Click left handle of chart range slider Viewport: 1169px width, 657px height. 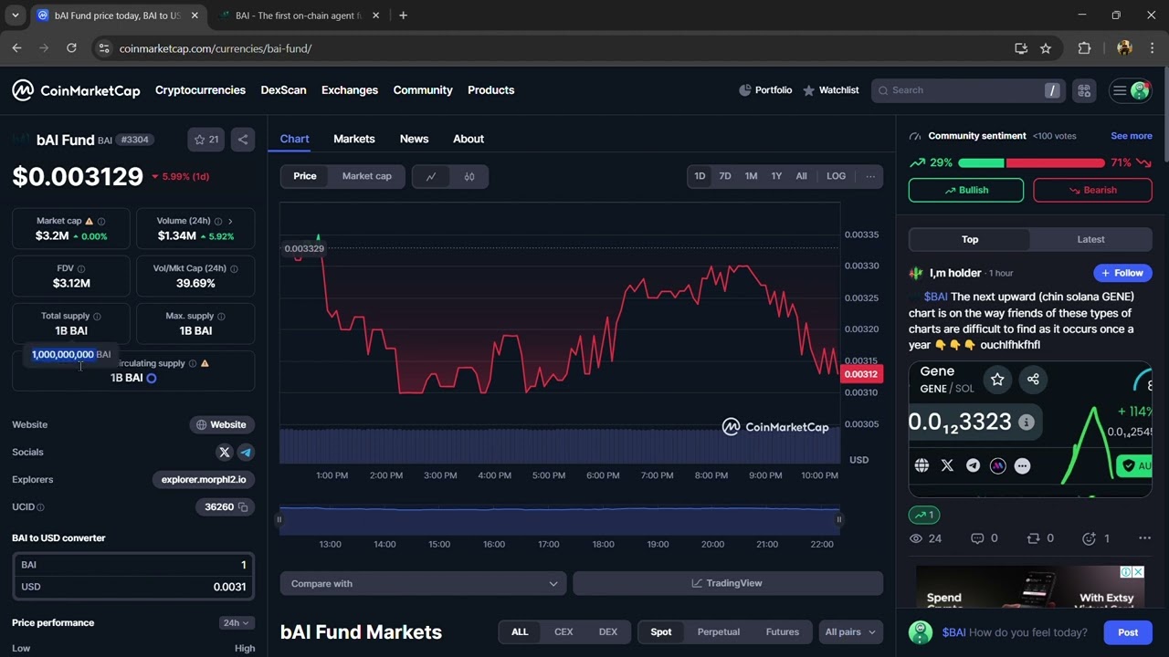tap(279, 519)
